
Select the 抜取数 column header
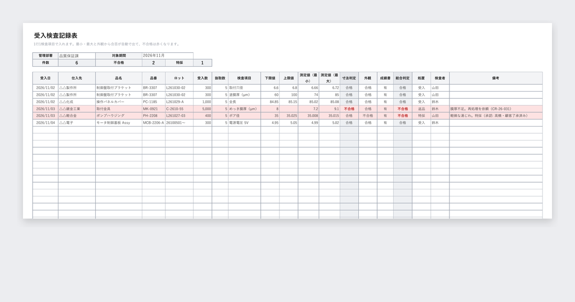(220, 78)
